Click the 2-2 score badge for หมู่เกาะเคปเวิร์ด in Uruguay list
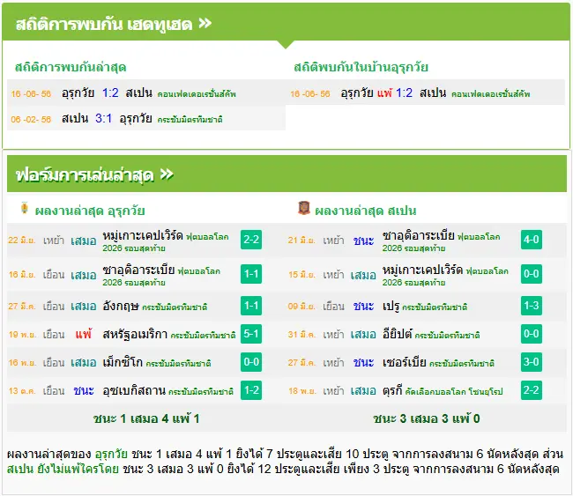 [x=251, y=240]
